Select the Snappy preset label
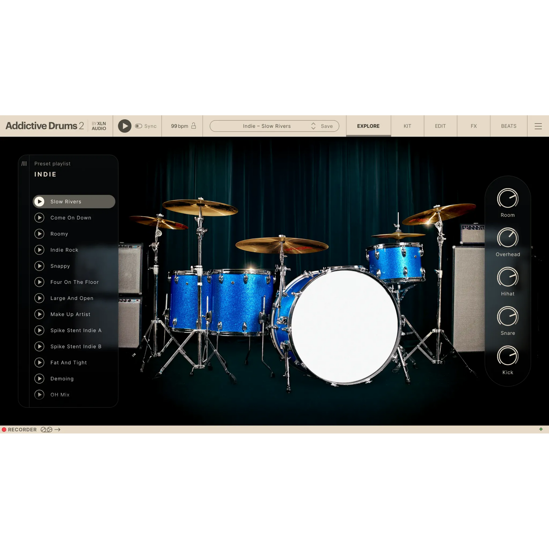This screenshot has width=549, height=549. click(60, 266)
